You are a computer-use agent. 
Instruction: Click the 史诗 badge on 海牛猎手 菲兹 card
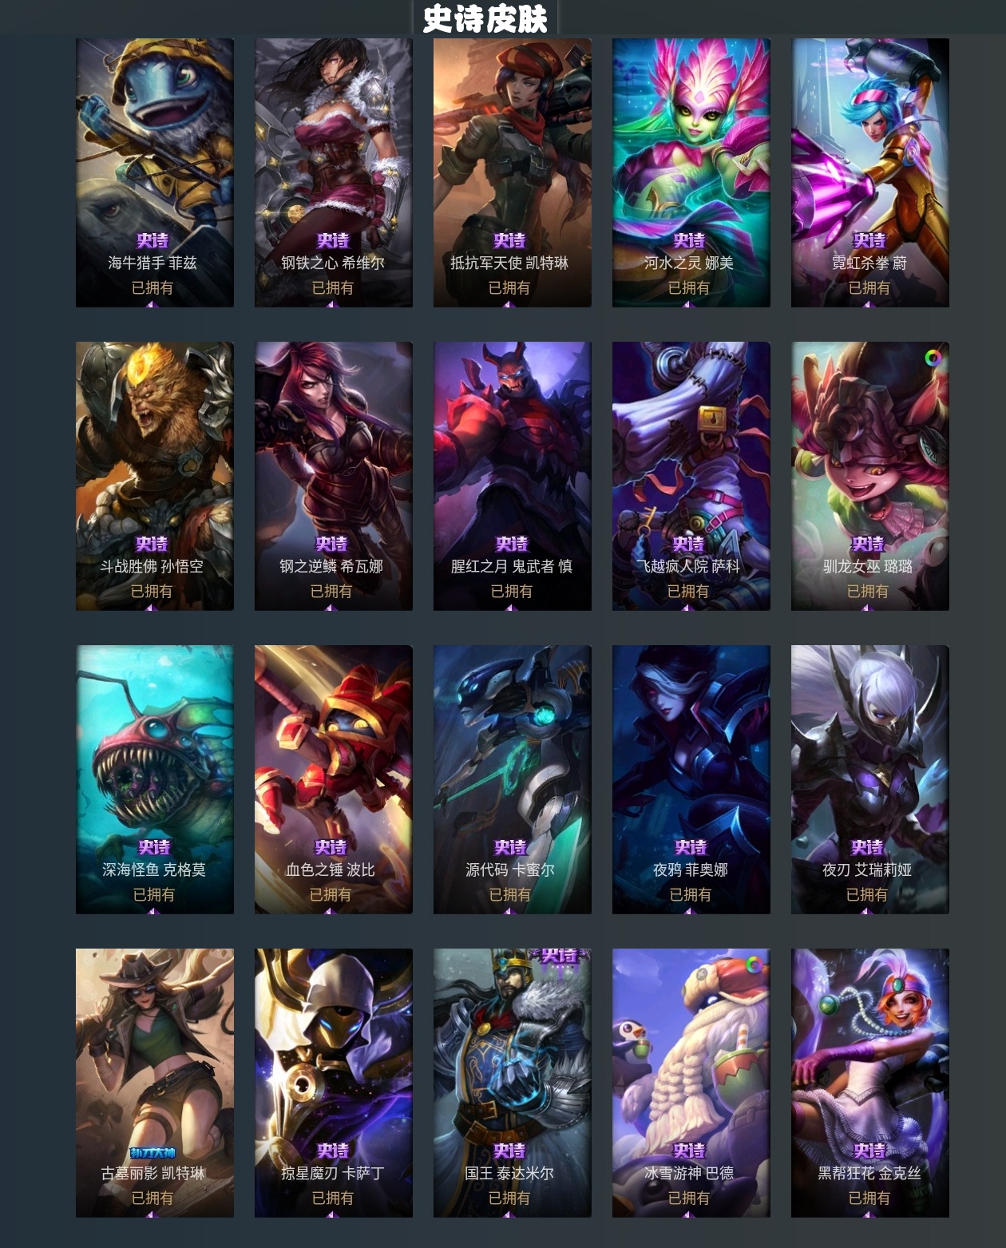[152, 240]
